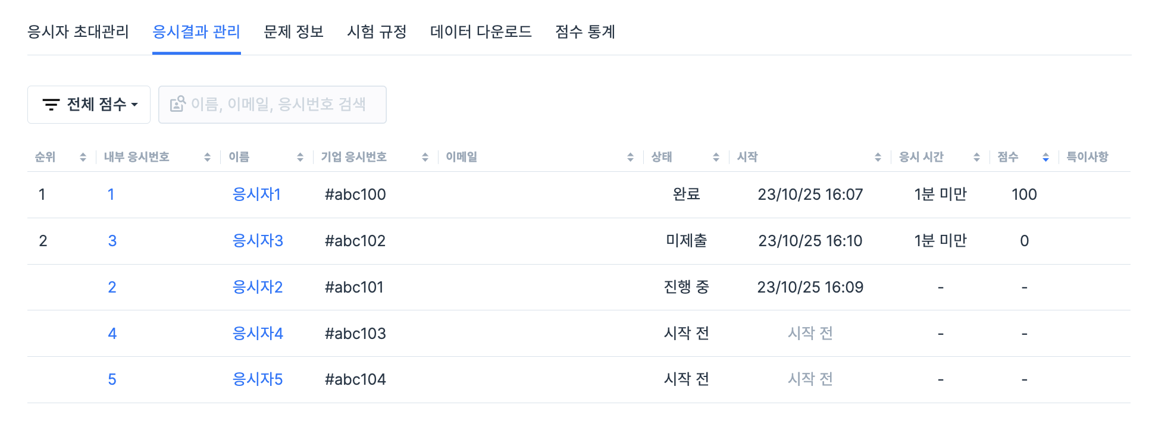Sort the 기업 응시번호 column via arrows
Screen dimensions: 1171x446
425,157
